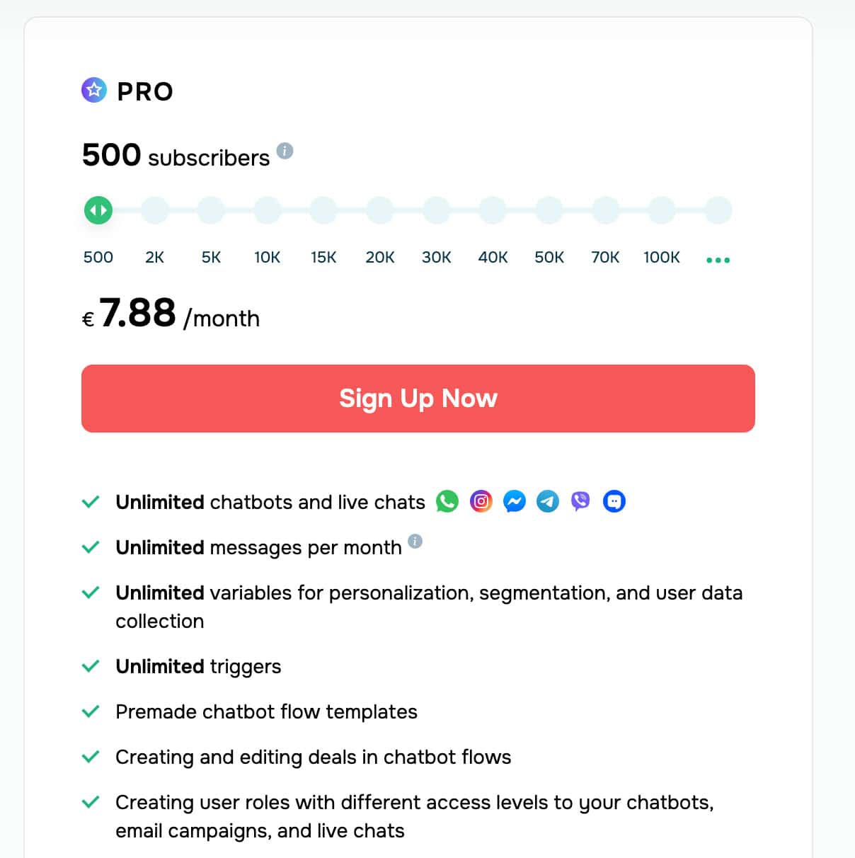Viewport: 855px width, 858px height.
Task: Click the Telegram channel icon
Action: (x=547, y=501)
